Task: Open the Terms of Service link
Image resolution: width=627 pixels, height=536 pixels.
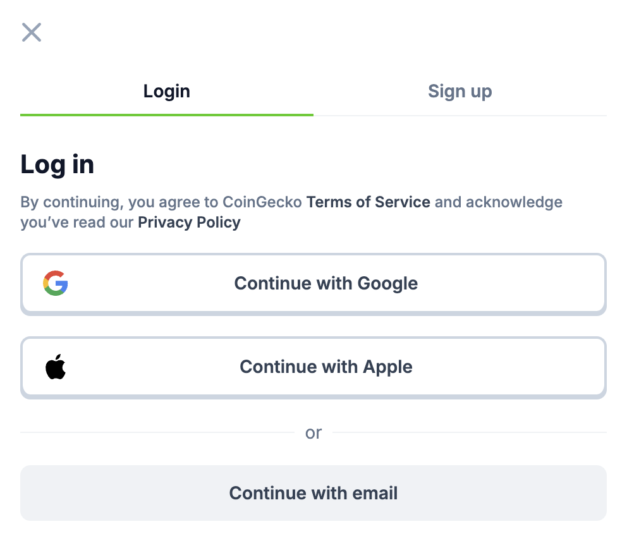Action: point(368,202)
